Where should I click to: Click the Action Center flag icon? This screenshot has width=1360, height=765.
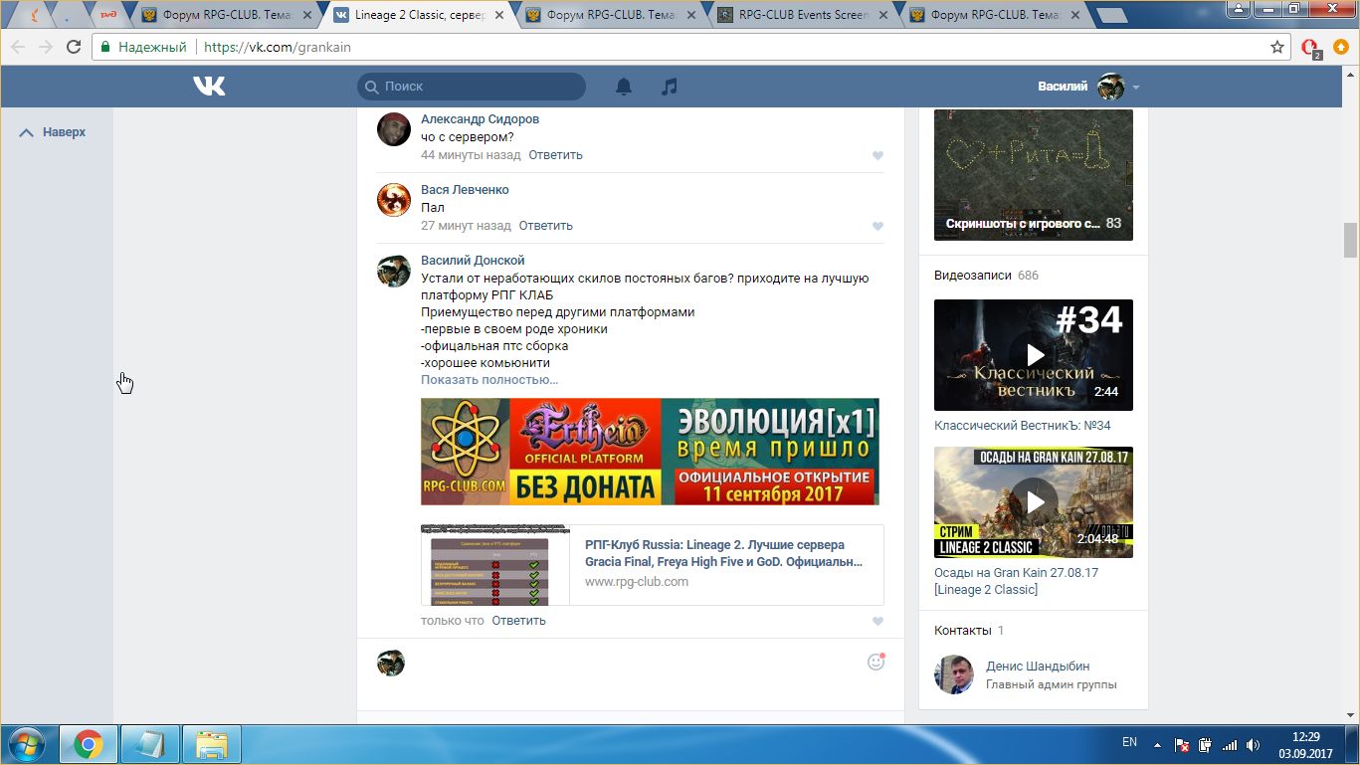(x=1182, y=744)
